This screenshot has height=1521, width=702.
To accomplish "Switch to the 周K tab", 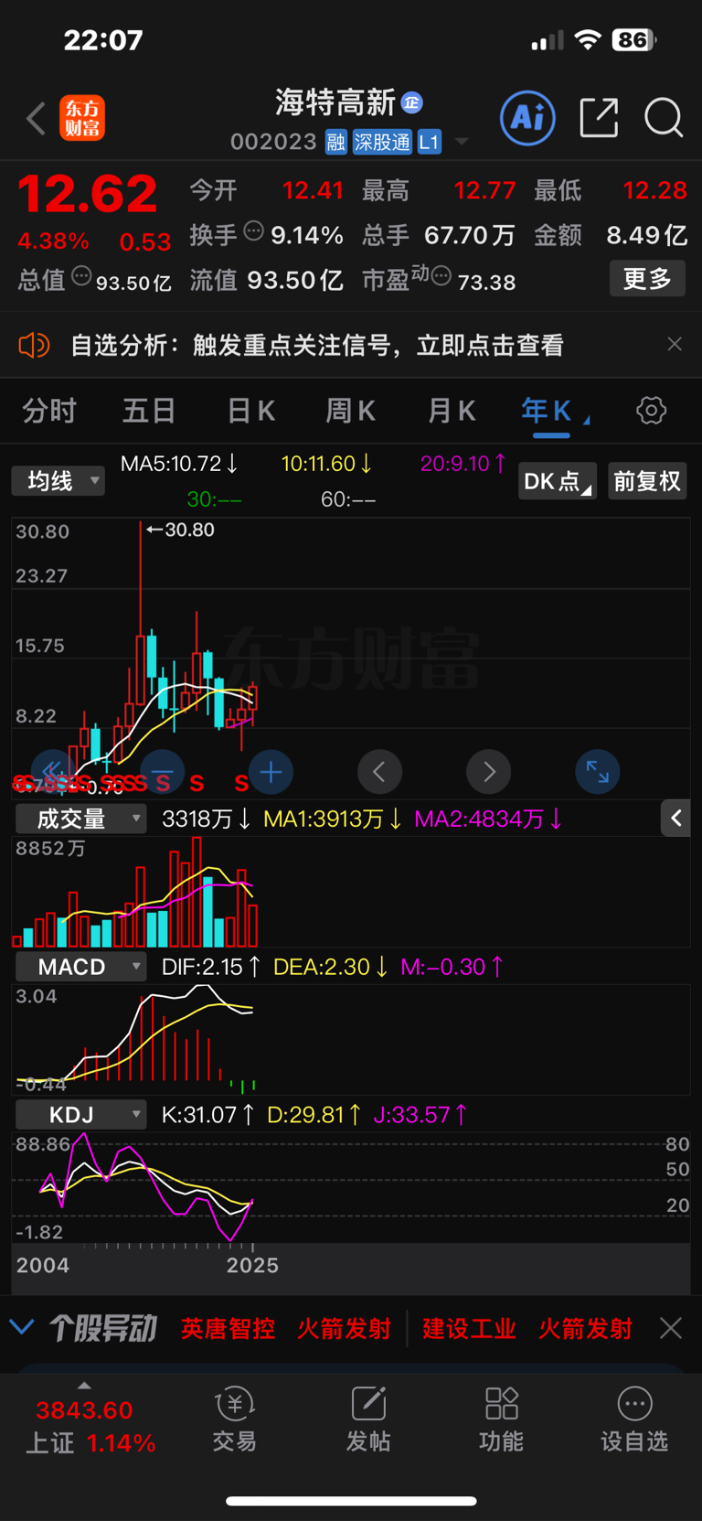I will tap(351, 411).
